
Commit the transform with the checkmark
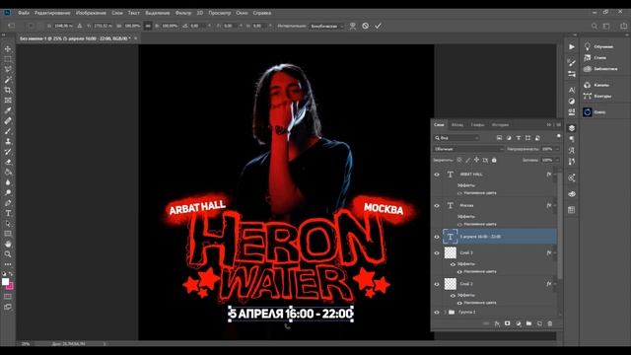pos(378,26)
